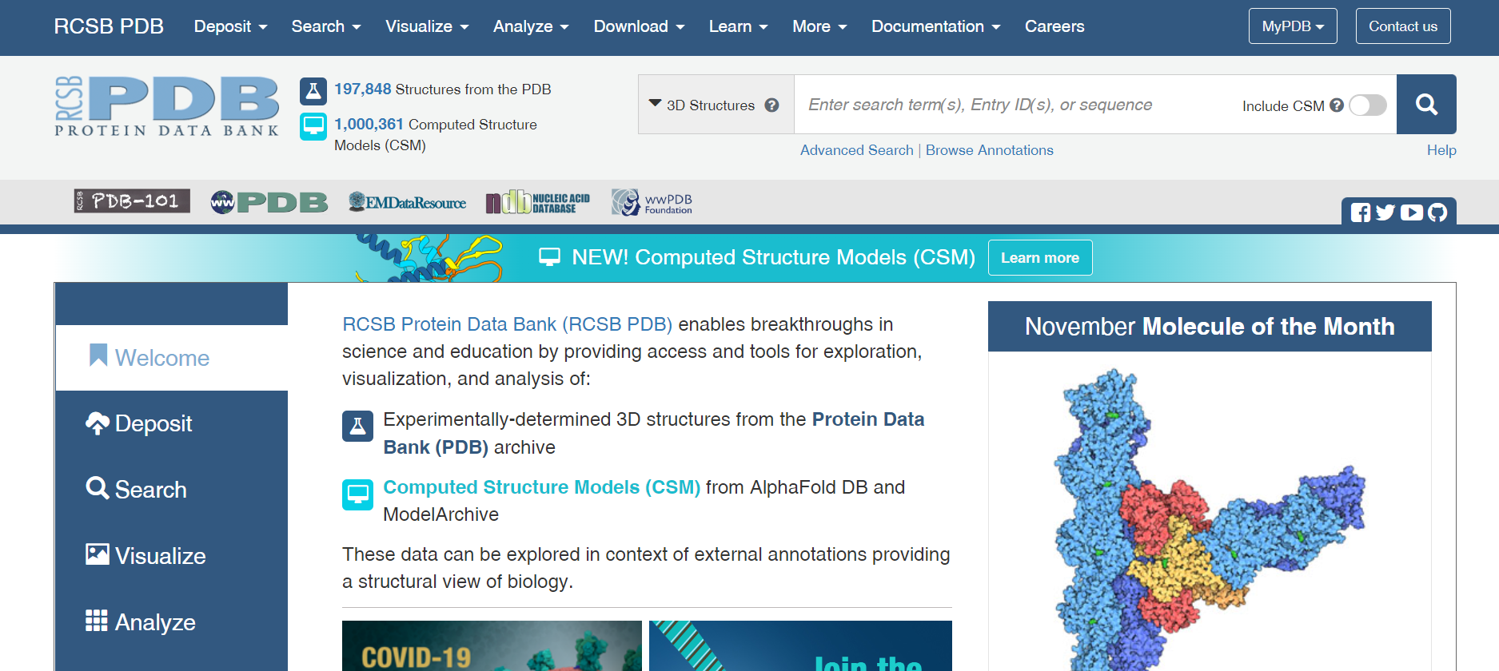
Task: Click the Learn more button
Action: (1039, 258)
